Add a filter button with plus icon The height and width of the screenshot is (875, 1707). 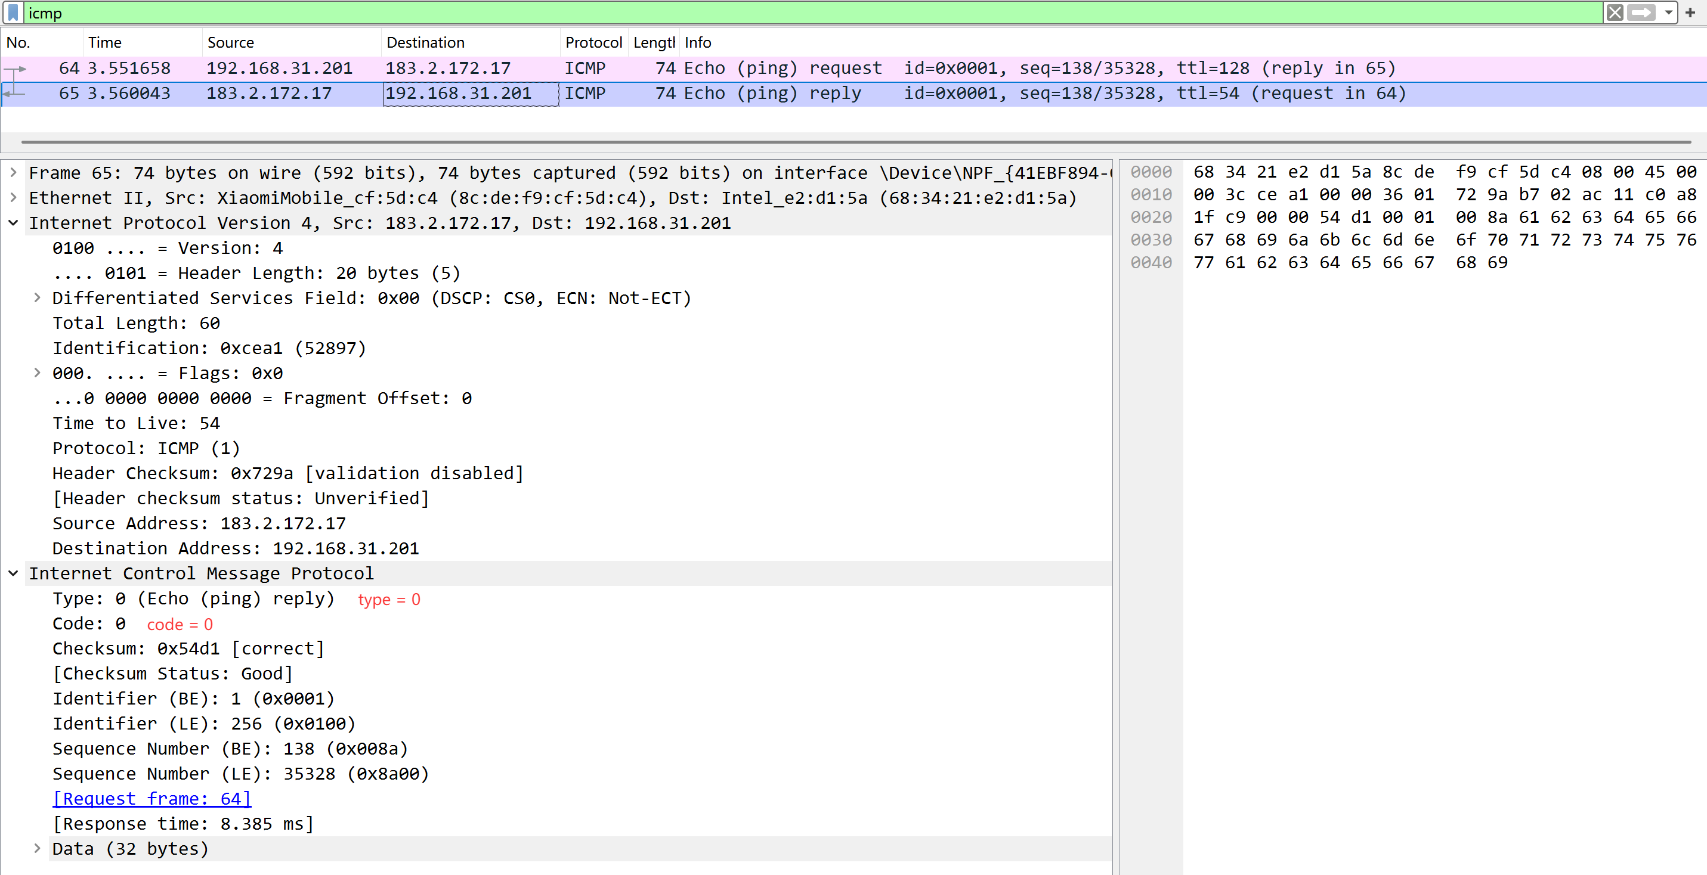coord(1690,13)
